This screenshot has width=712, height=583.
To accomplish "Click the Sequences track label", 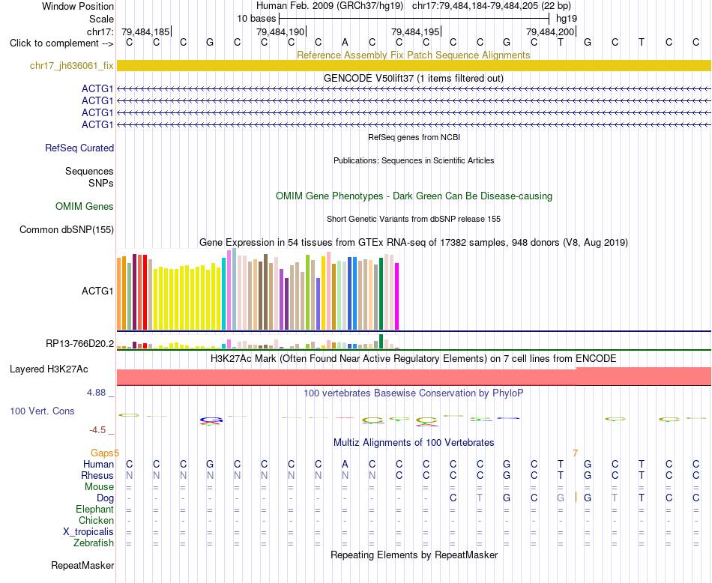I will pyautogui.click(x=89, y=171).
